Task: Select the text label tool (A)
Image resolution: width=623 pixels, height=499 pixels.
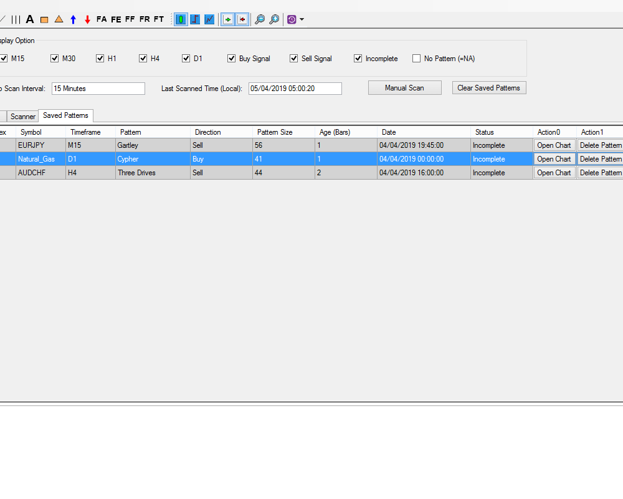Action: pyautogui.click(x=29, y=19)
